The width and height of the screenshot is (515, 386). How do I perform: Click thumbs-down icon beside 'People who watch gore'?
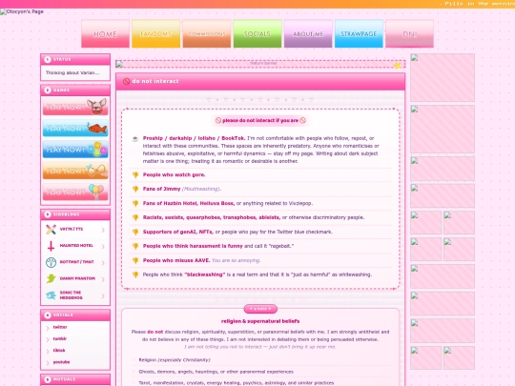click(x=135, y=175)
